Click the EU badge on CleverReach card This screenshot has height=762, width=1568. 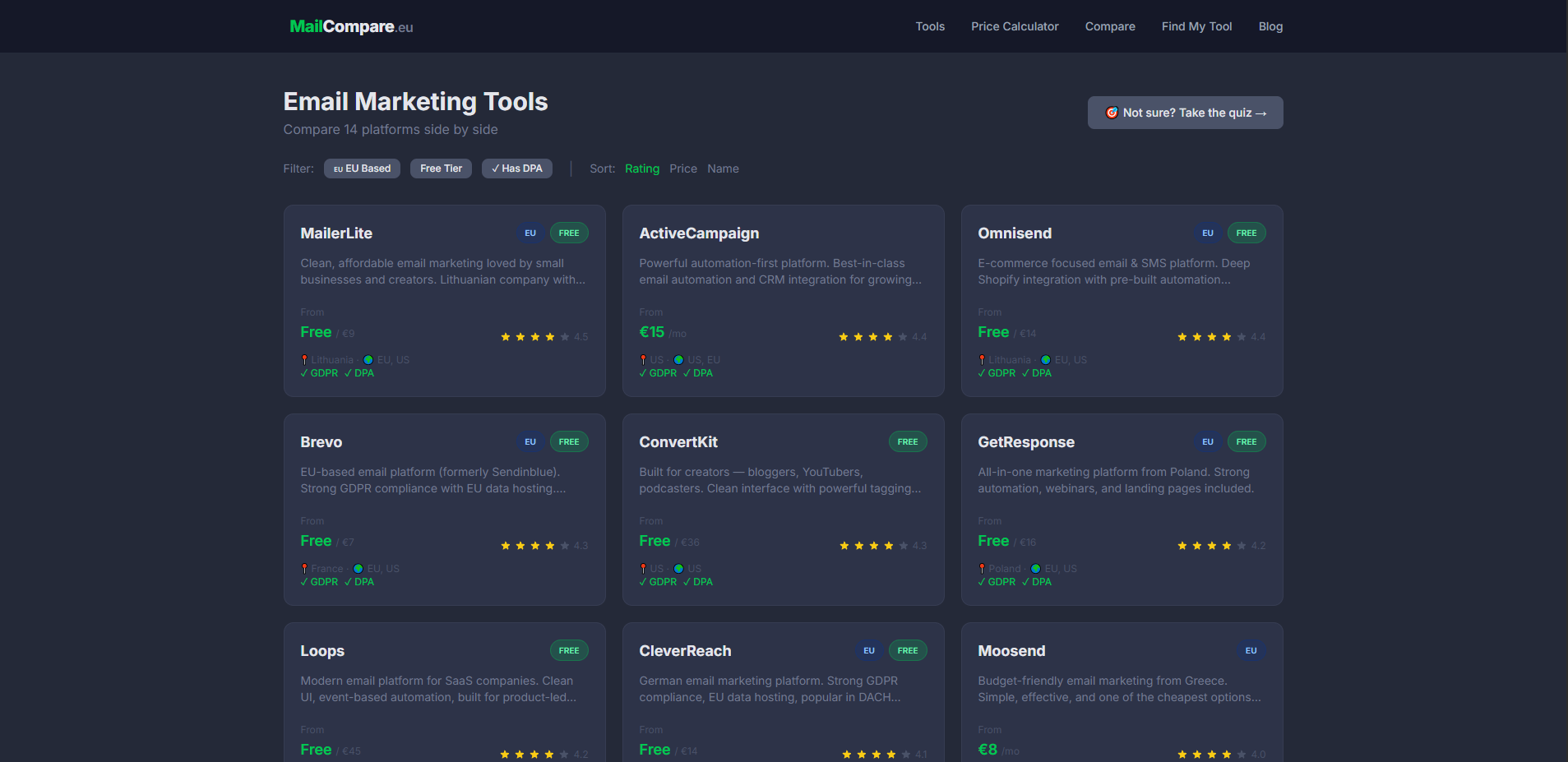point(869,651)
